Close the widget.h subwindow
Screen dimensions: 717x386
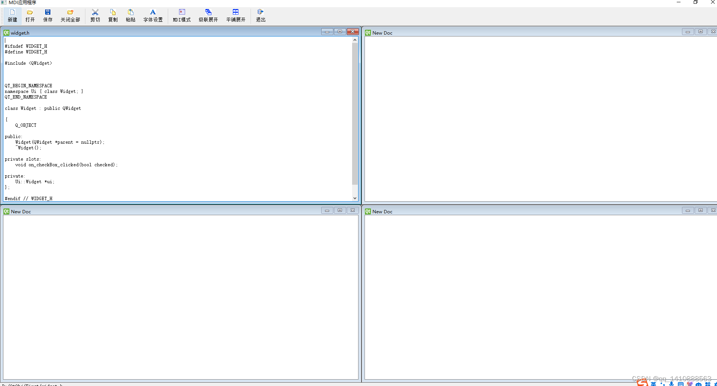click(x=352, y=32)
